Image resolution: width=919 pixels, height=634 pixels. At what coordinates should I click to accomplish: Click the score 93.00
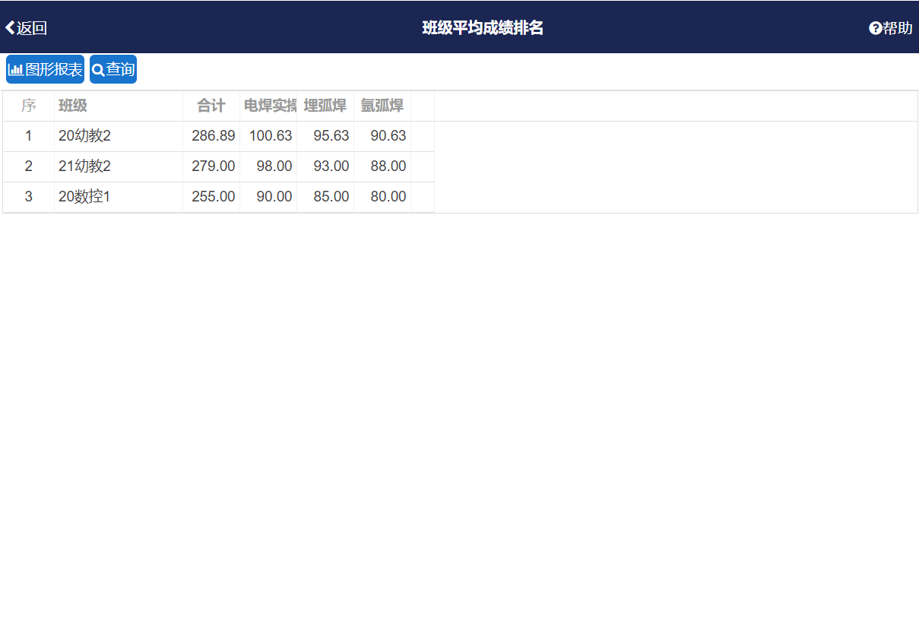(325, 166)
